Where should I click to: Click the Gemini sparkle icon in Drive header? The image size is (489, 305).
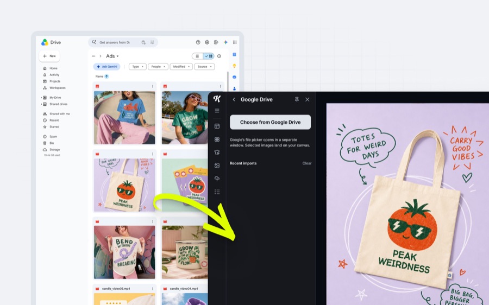[225, 42]
